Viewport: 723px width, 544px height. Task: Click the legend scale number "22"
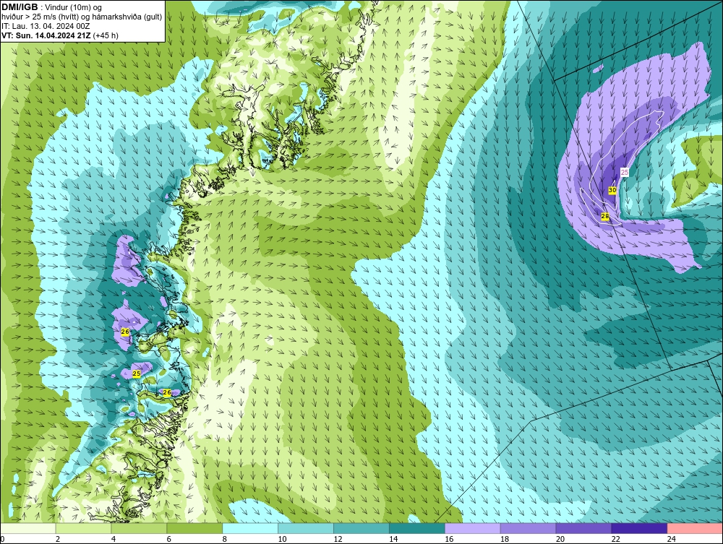click(x=615, y=539)
